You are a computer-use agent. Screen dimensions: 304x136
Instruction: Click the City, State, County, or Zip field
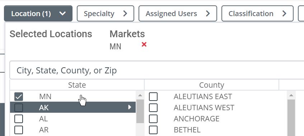(x=156, y=71)
